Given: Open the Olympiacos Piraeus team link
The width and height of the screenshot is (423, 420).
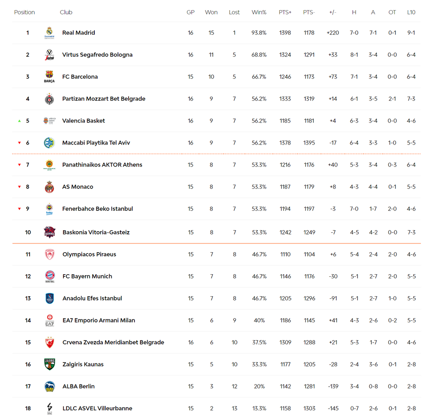Looking at the screenshot, I should 89,254.
